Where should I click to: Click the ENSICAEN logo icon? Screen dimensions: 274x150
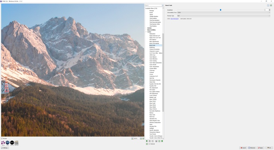[x=16, y=143]
